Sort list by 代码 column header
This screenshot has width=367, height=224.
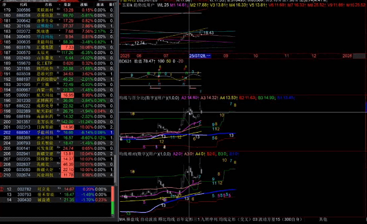[x=23, y=4]
